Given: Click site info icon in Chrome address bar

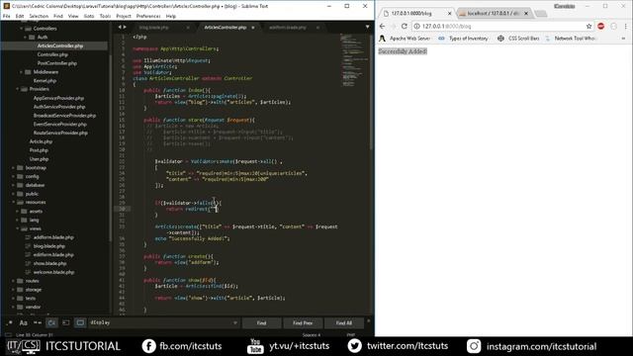Looking at the screenshot, I should pyautogui.click(x=417, y=27).
